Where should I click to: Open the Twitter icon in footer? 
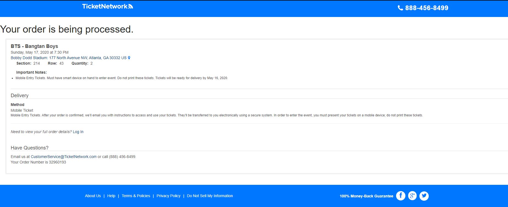click(424, 196)
